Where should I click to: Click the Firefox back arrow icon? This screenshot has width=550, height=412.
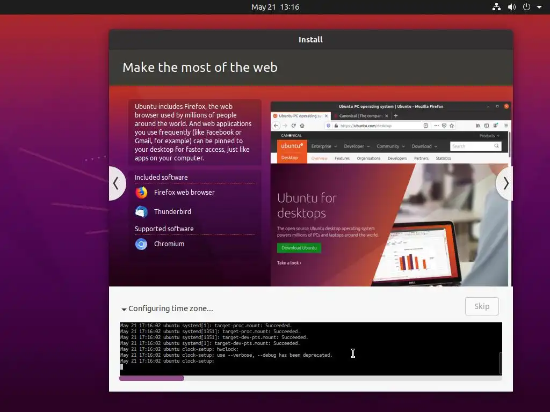[x=277, y=126]
